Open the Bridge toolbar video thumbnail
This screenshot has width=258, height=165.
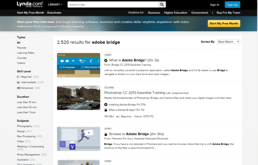point(79,65)
